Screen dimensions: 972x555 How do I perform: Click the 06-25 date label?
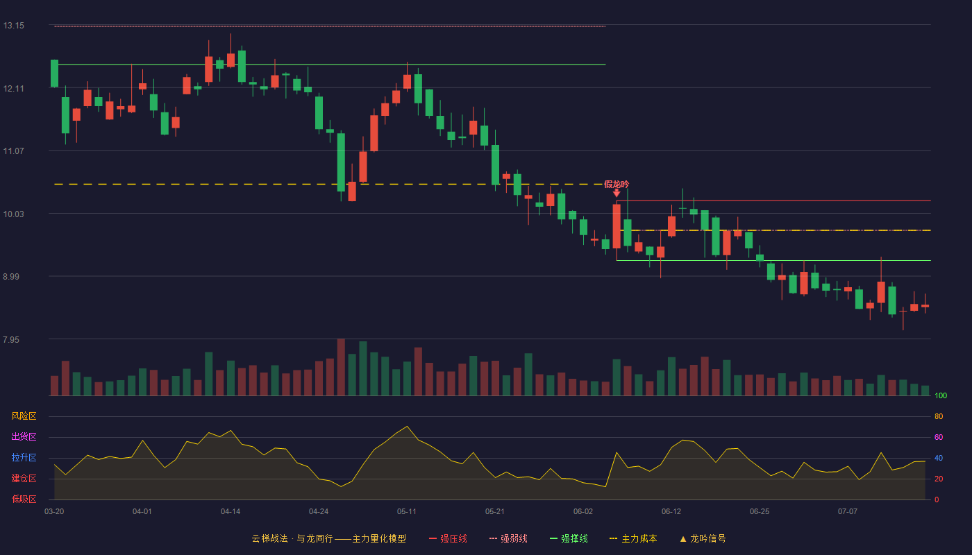tap(760, 511)
